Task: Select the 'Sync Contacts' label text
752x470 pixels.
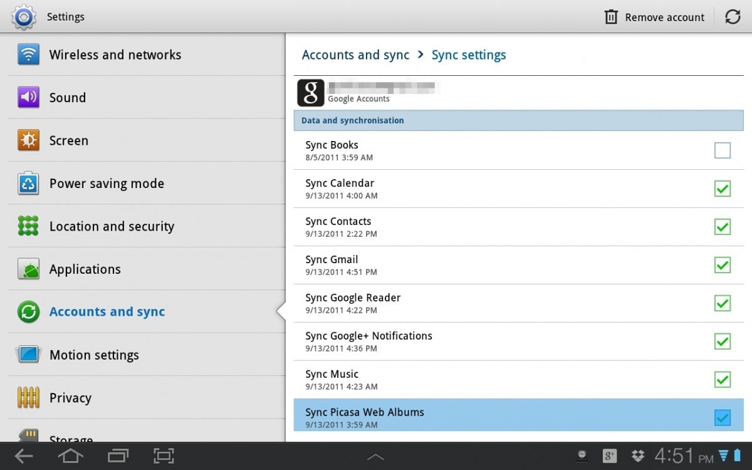Action: point(338,221)
